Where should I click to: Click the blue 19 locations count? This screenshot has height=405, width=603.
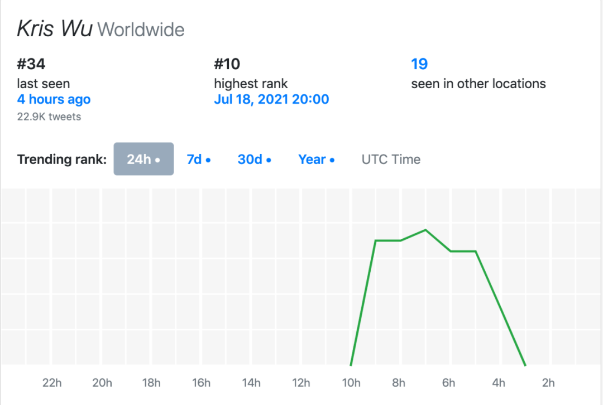(419, 64)
